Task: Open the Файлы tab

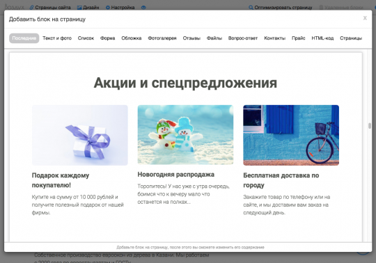Action: click(x=214, y=38)
